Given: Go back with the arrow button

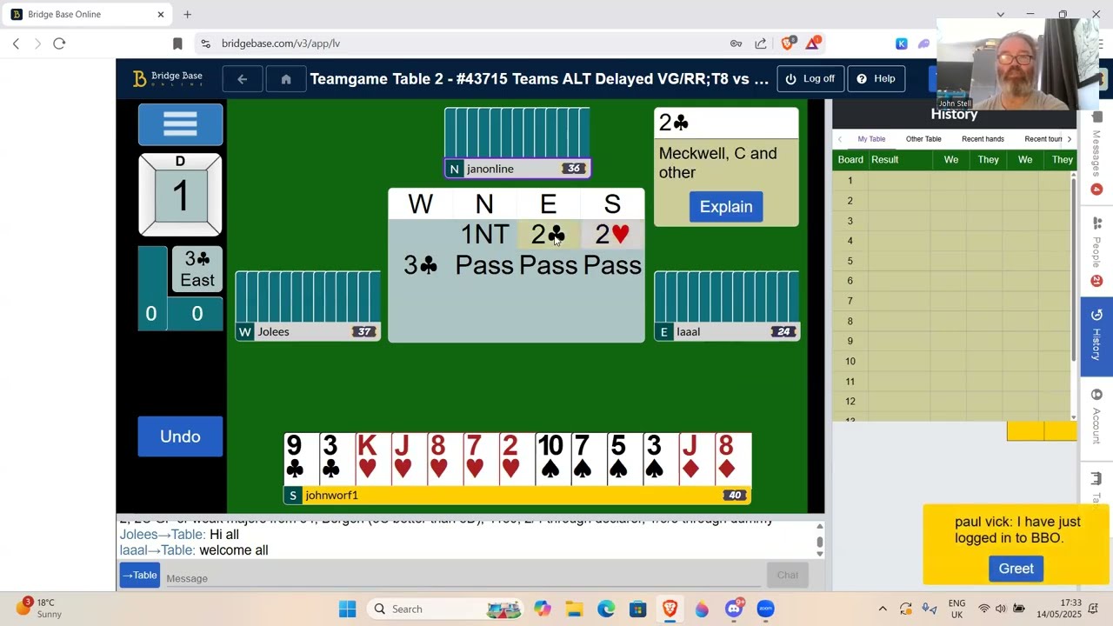Looking at the screenshot, I should tap(243, 79).
